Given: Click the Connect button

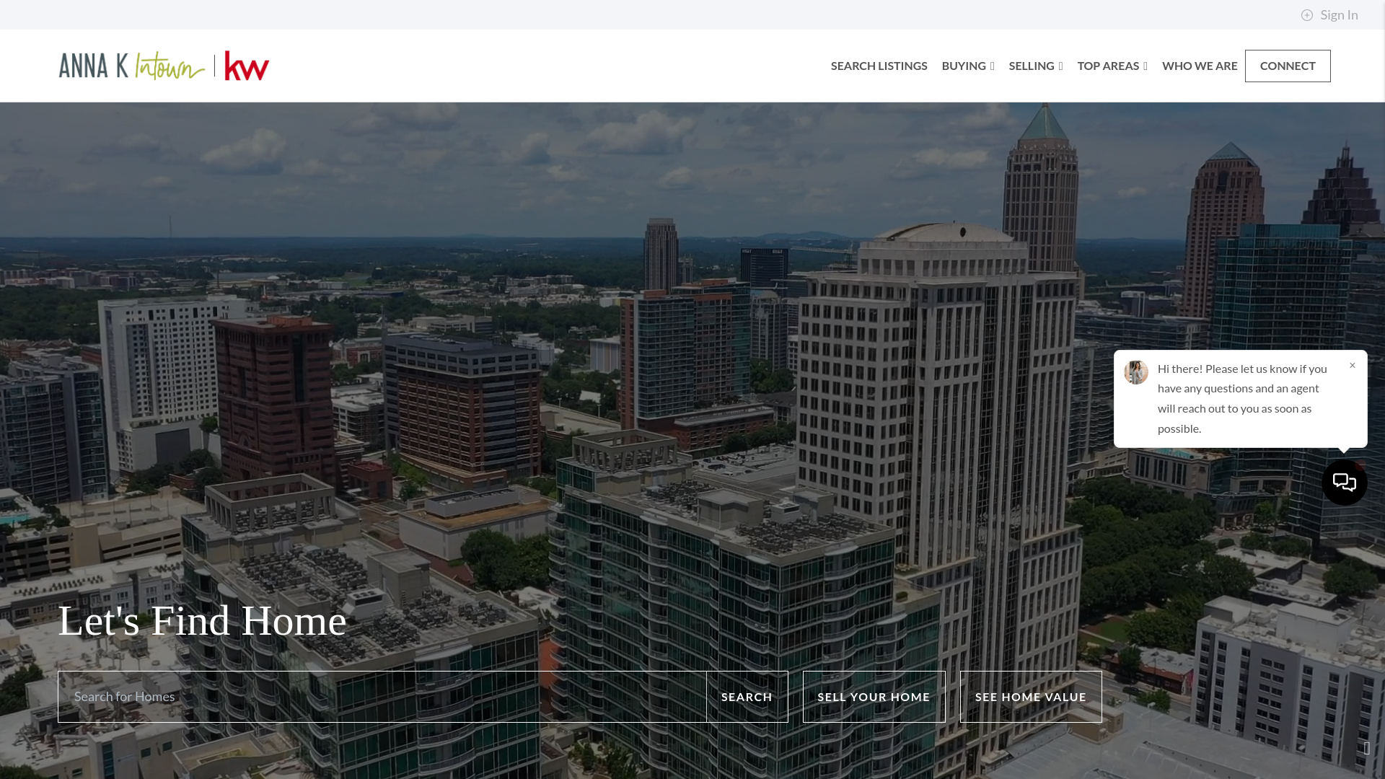Looking at the screenshot, I should [1288, 66].
